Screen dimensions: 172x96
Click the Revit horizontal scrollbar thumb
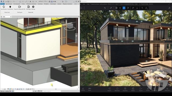click(56, 89)
